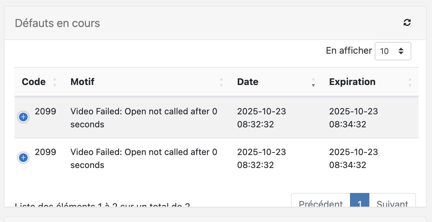432x222 pixels.
Task: Expand the second 2099 row with plus icon
Action: (x=23, y=158)
